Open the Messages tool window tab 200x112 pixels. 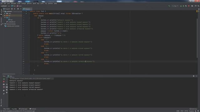pos(23,109)
